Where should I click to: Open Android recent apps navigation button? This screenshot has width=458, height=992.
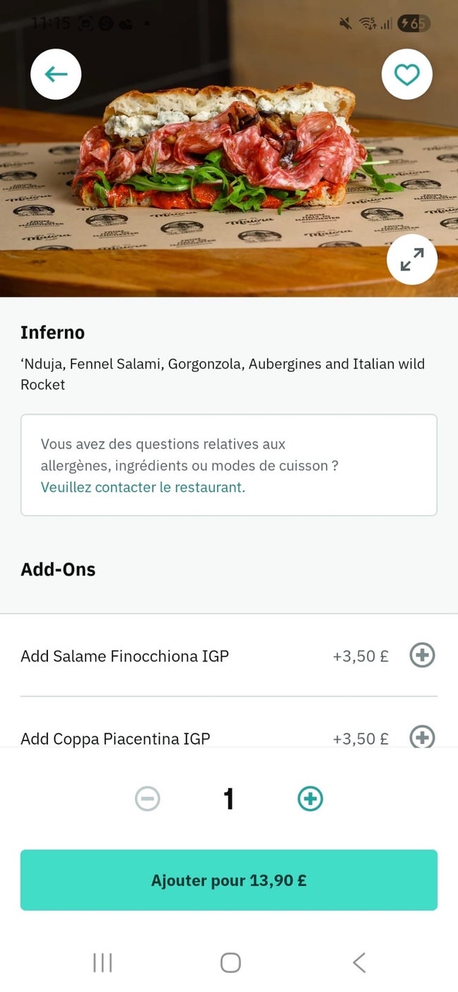102,962
